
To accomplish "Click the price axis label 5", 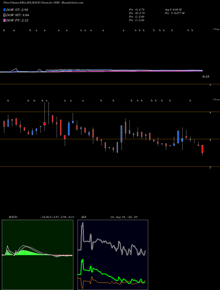I will 210,85.
